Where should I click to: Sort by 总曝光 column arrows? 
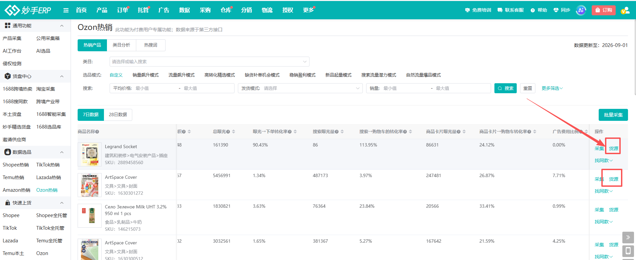234,131
